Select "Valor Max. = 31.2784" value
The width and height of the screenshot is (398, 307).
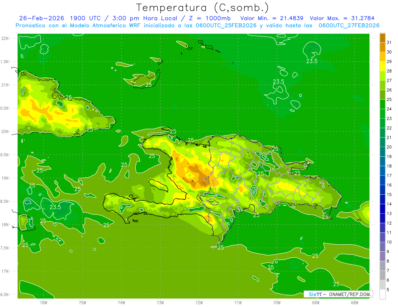(342, 18)
